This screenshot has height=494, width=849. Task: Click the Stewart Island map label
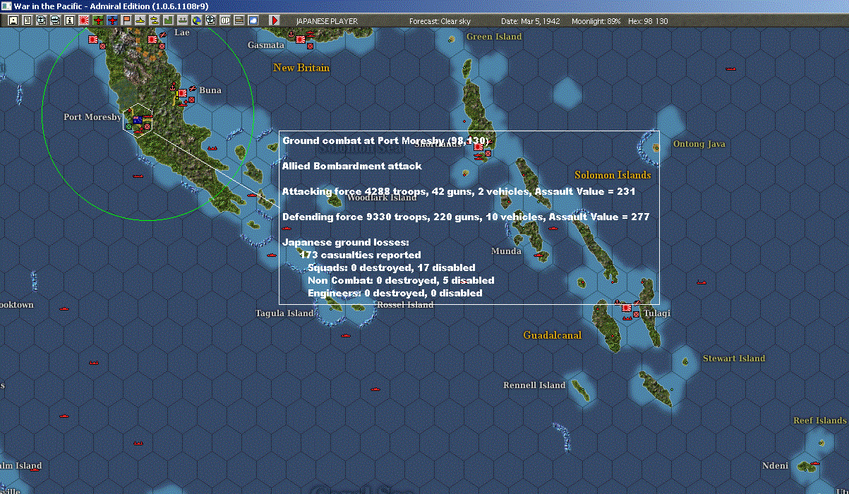[734, 359]
